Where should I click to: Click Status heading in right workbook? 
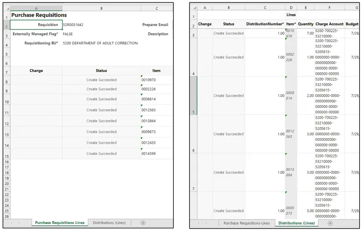click(x=229, y=24)
